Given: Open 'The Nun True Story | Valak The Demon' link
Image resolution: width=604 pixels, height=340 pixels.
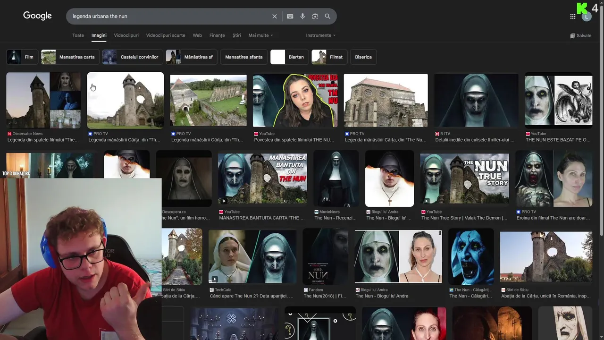Looking at the screenshot, I should pyautogui.click(x=464, y=218).
